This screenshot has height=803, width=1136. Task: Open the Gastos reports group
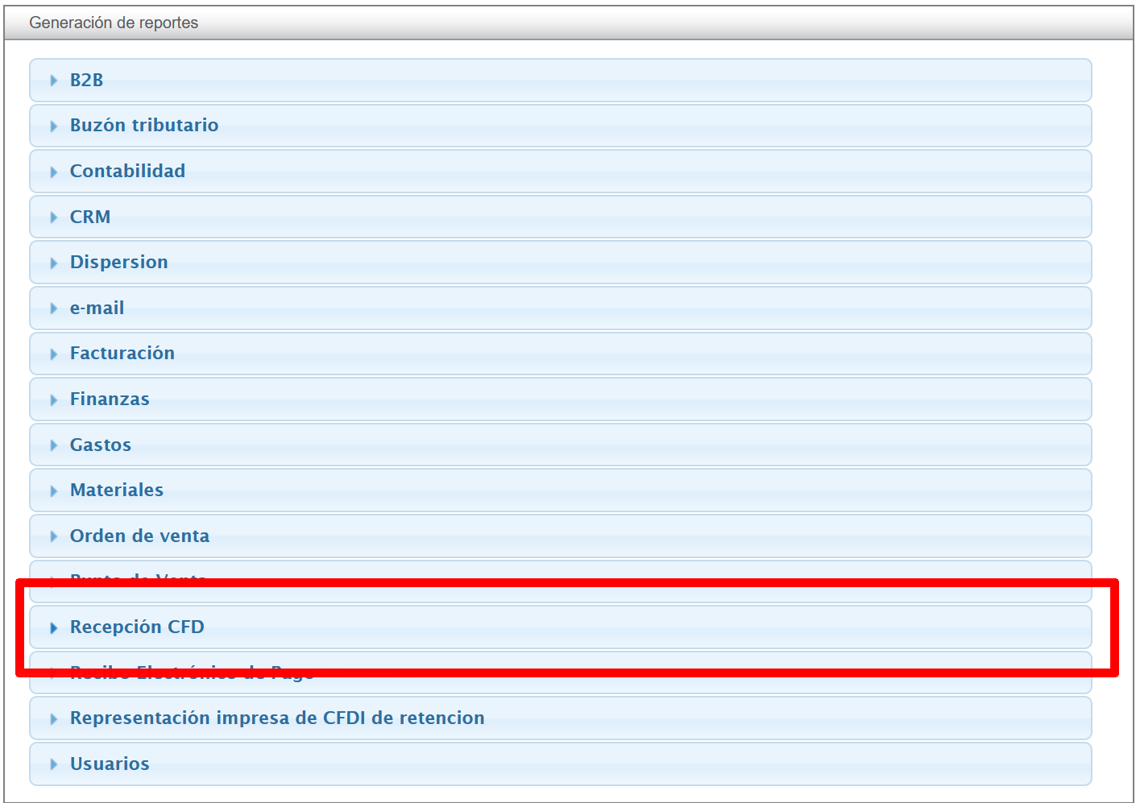pos(101,445)
